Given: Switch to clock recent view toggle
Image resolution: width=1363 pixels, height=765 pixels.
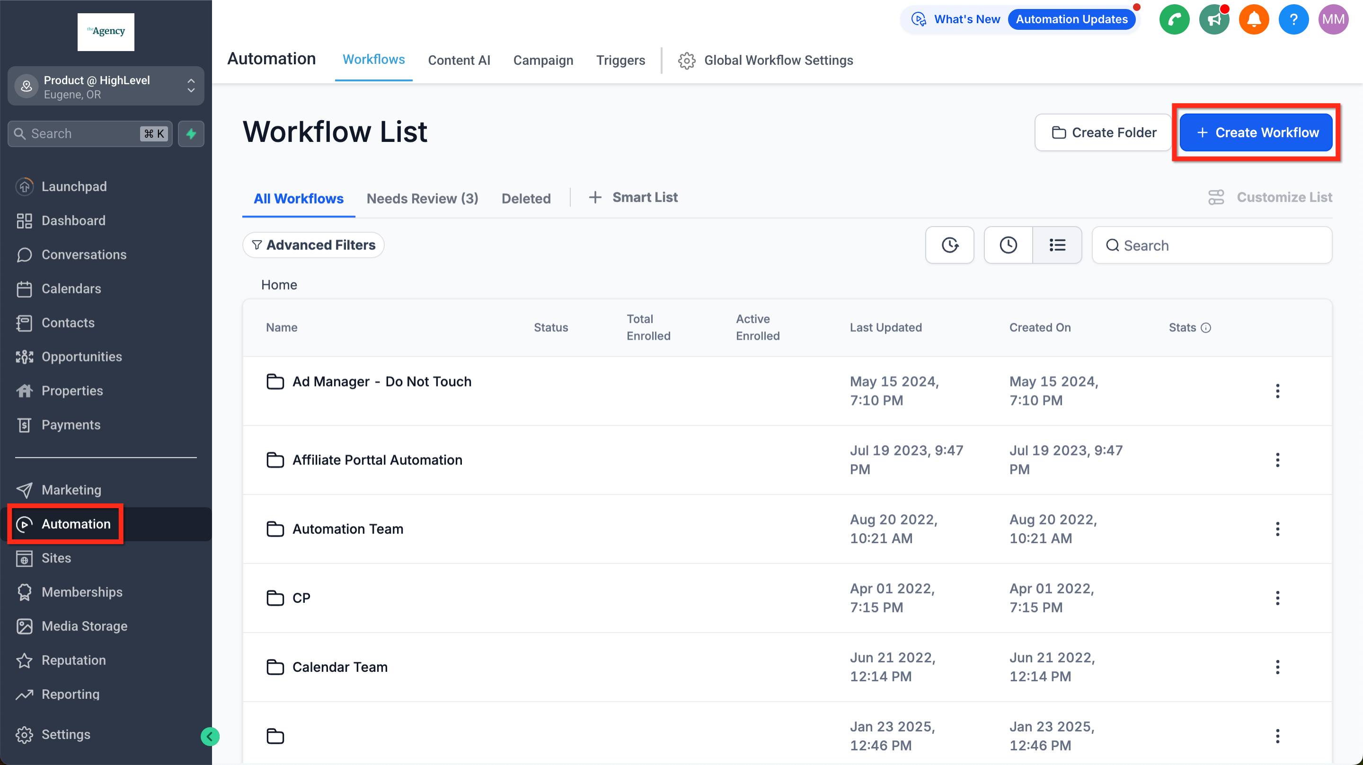Looking at the screenshot, I should tap(1008, 245).
